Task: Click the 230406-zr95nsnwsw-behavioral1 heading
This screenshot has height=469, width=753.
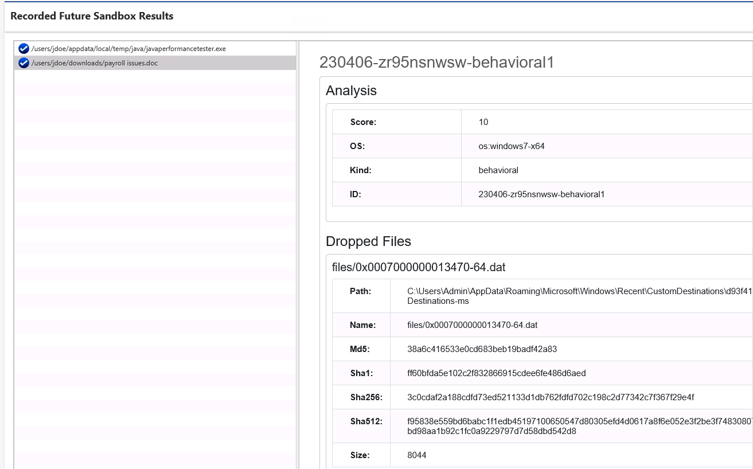Action: 436,62
